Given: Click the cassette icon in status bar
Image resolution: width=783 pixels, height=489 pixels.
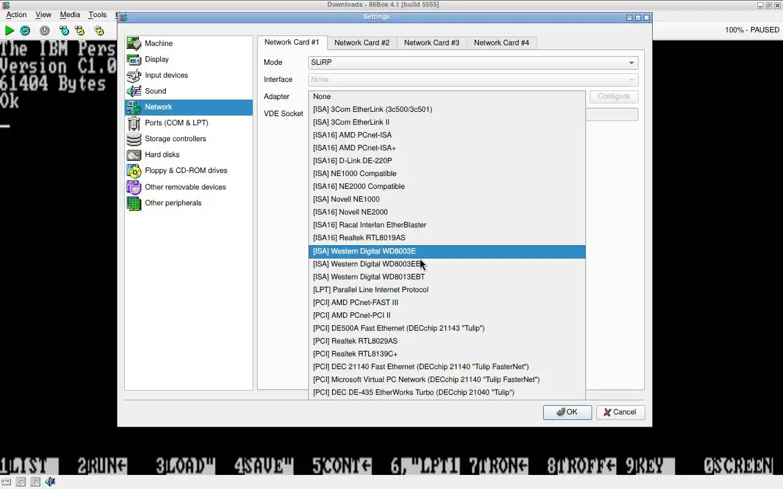Looking at the screenshot, I should (x=6, y=482).
